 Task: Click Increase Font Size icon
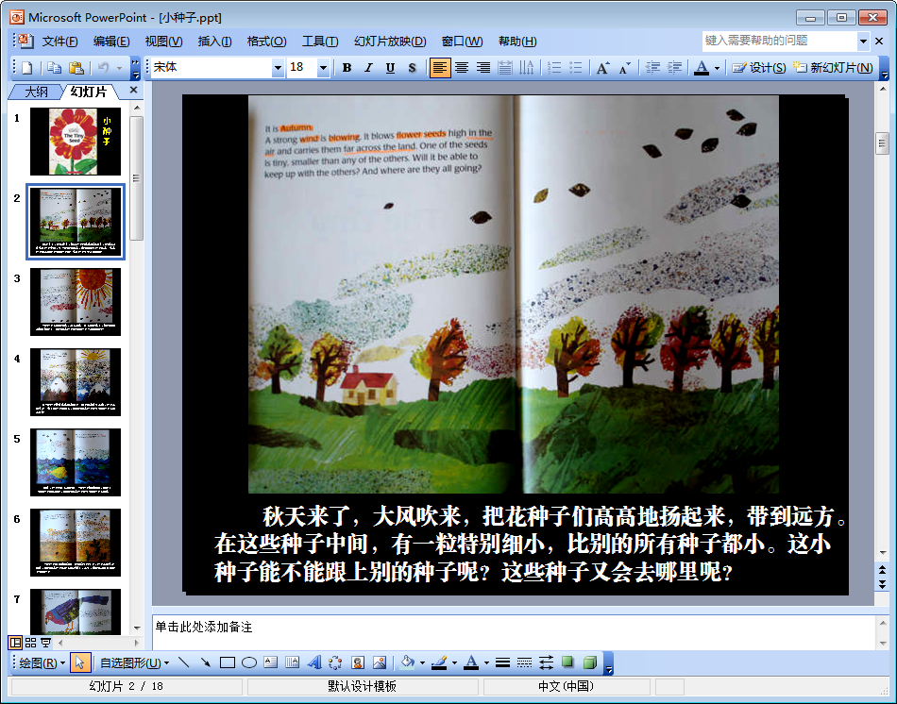pos(603,68)
